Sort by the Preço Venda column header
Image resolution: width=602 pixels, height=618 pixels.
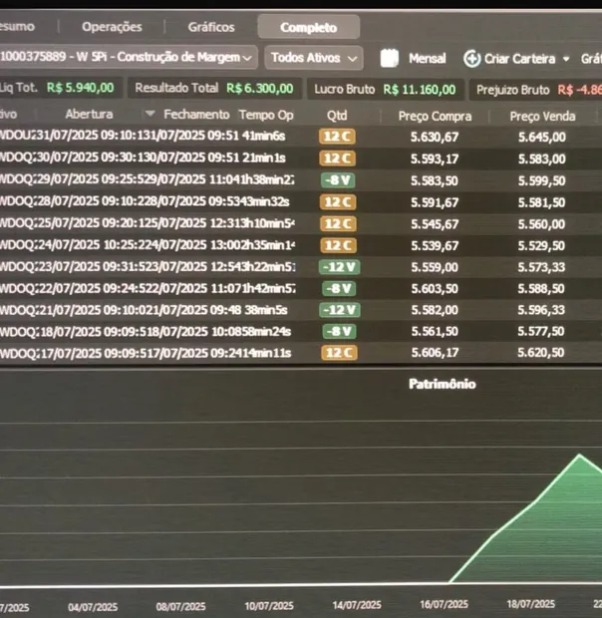[542, 117]
